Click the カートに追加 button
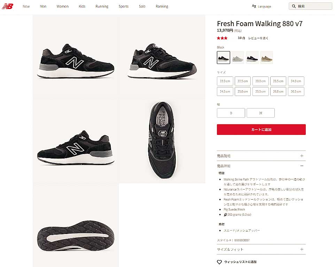 click(261, 129)
